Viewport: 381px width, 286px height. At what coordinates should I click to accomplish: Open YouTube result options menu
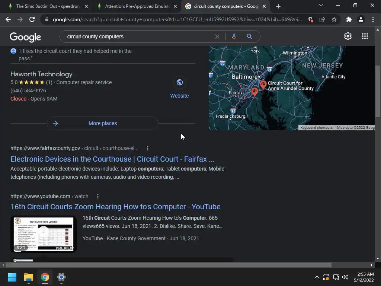point(98,196)
